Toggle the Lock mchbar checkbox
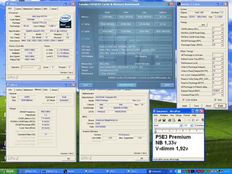Image resolution: width=232 pixels, height=174 pixels. [183, 100]
